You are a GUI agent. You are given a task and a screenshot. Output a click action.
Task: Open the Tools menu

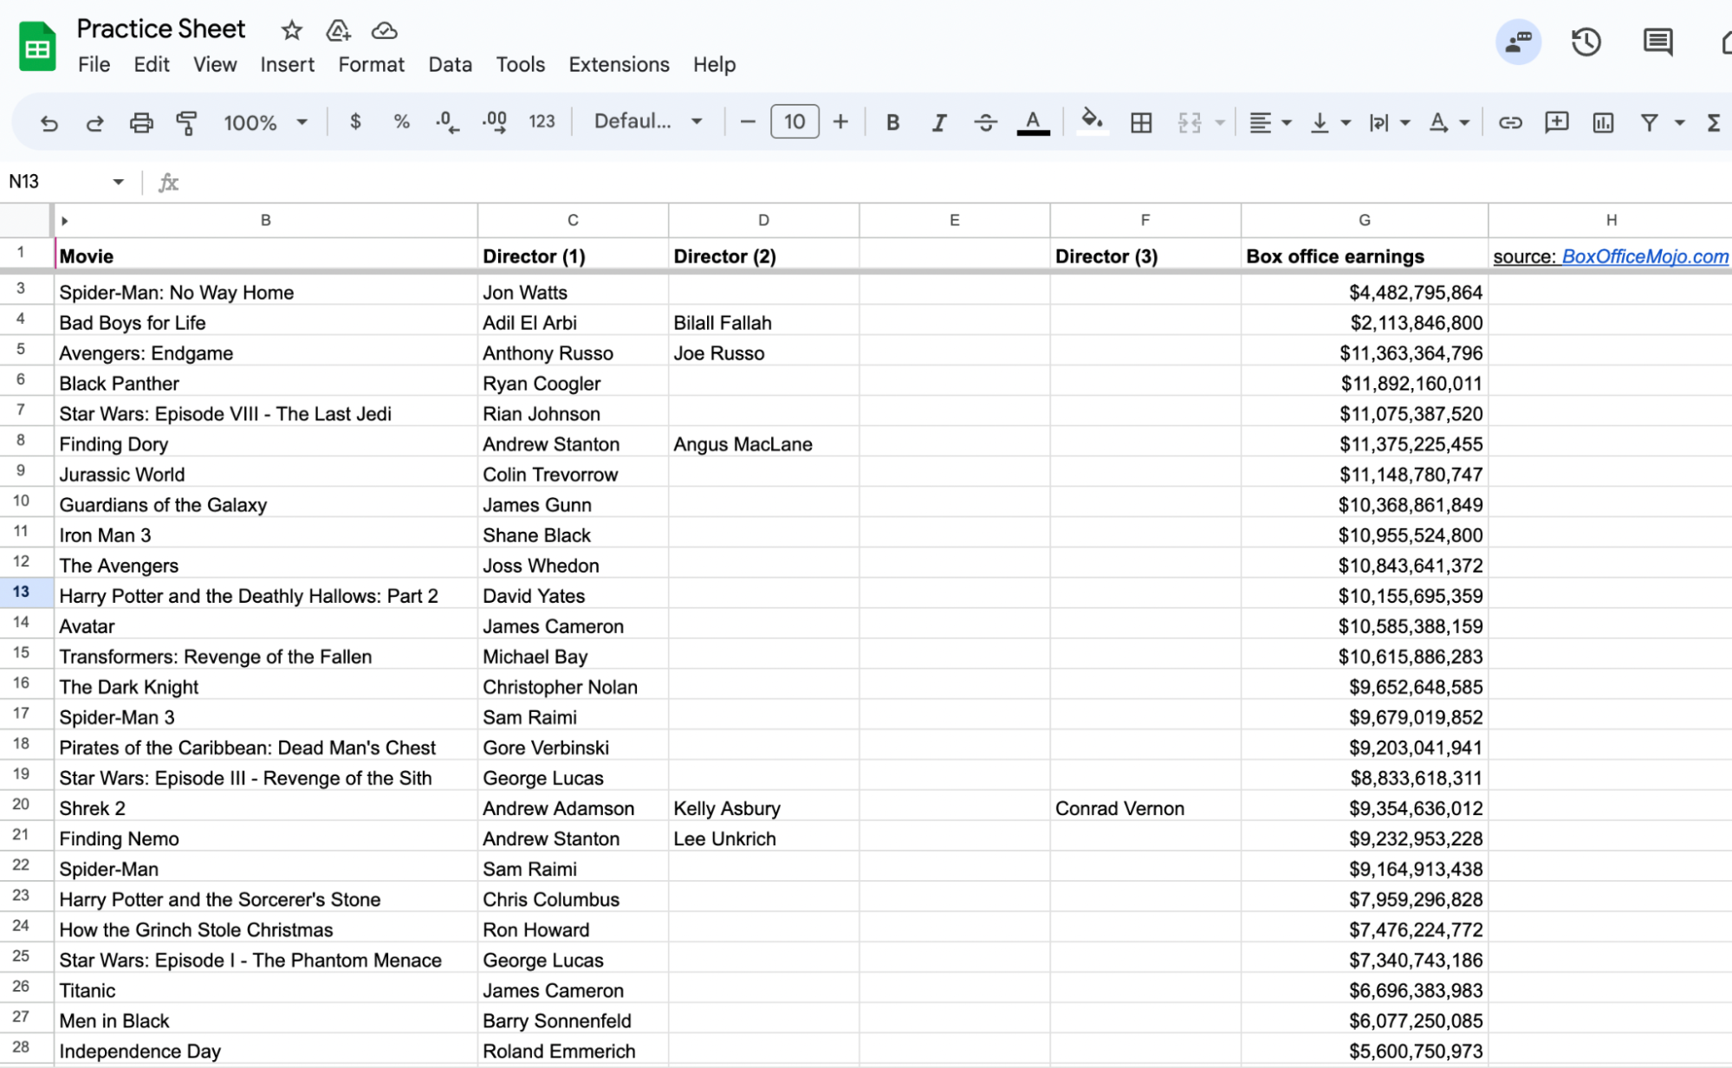(x=520, y=65)
